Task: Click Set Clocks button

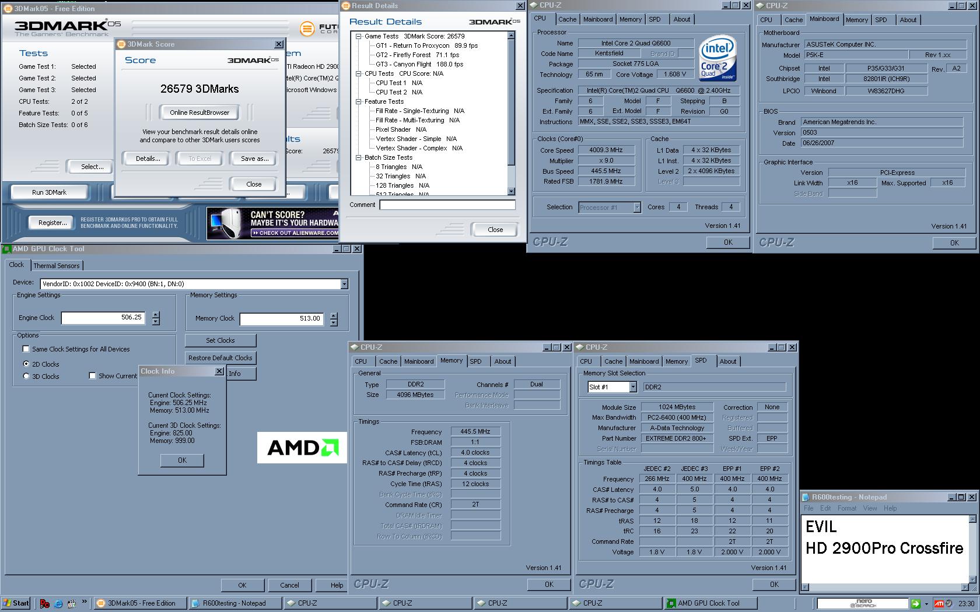Action: pyautogui.click(x=220, y=340)
